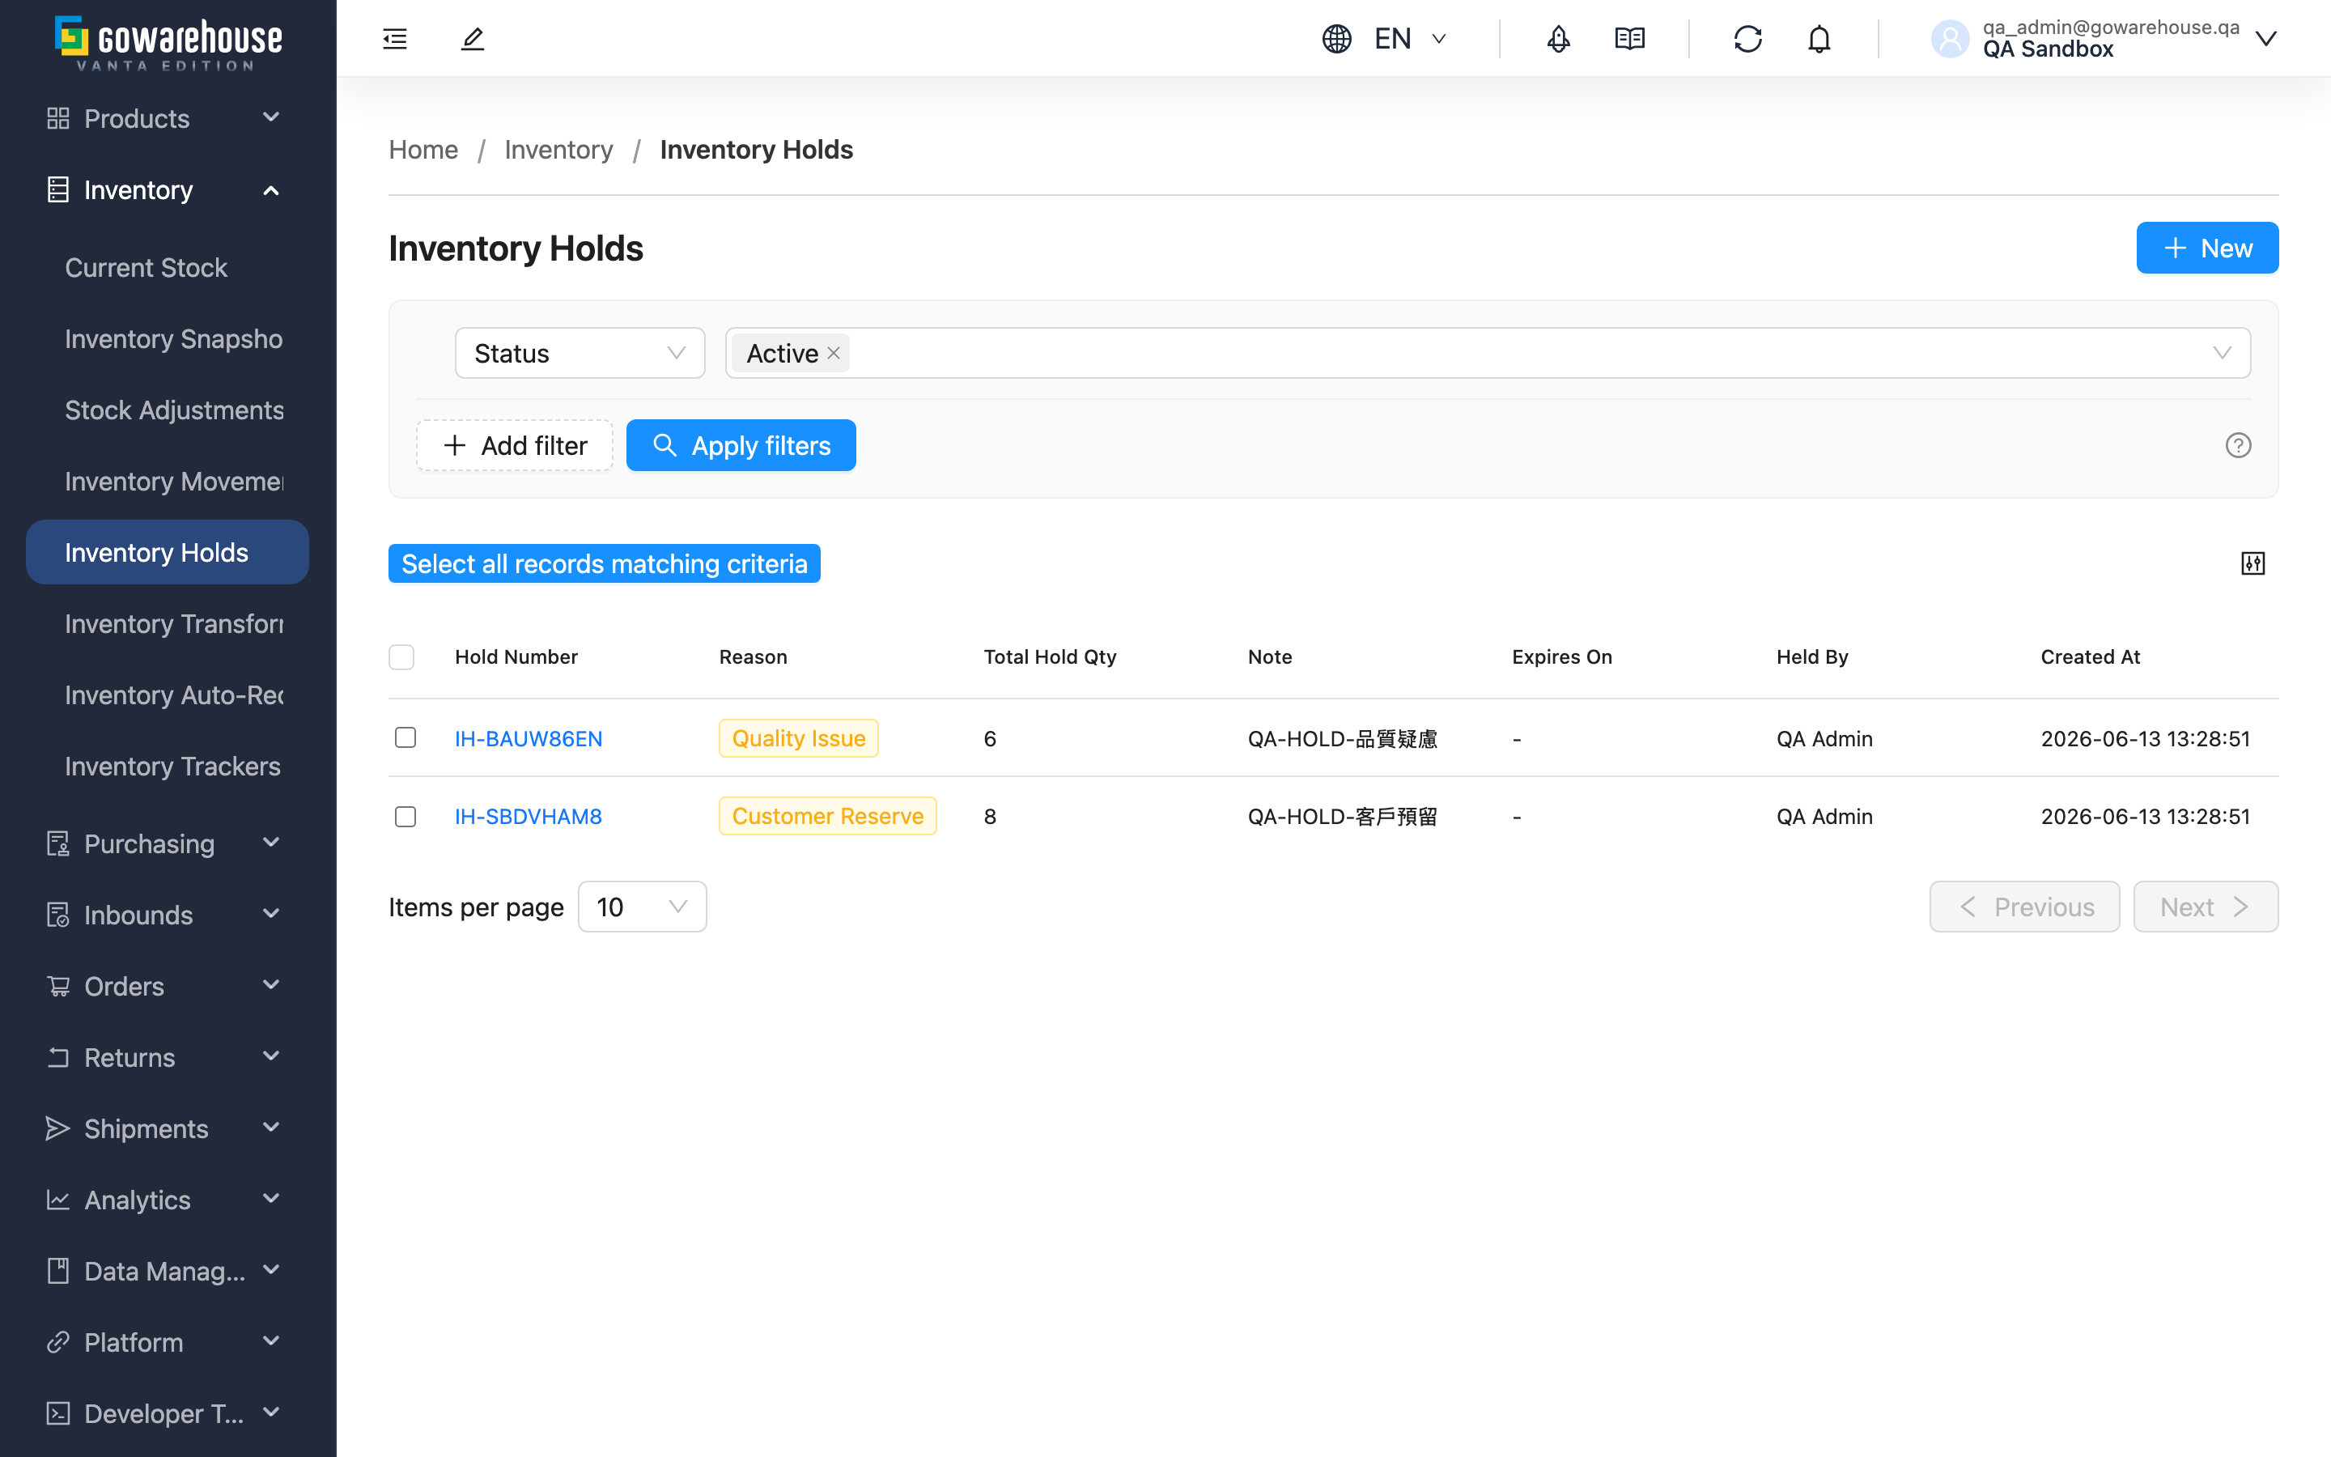Click the Data Management sidebar icon

[x=57, y=1271]
